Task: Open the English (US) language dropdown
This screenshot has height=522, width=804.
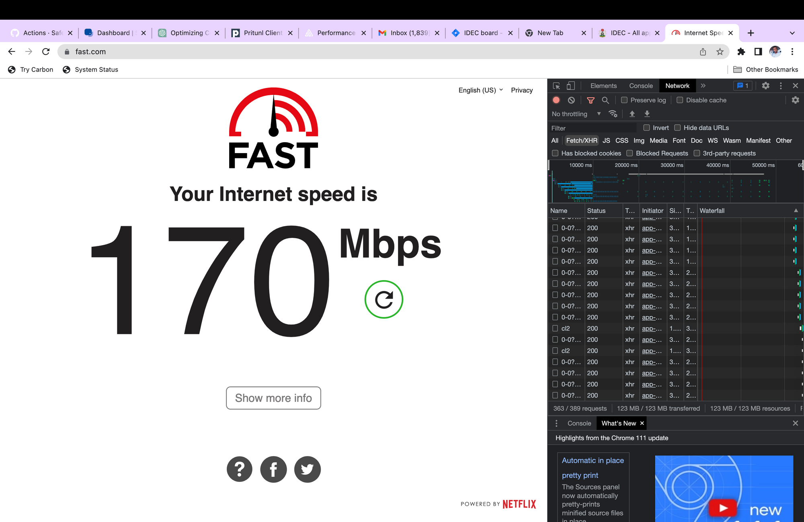Action: pyautogui.click(x=480, y=90)
